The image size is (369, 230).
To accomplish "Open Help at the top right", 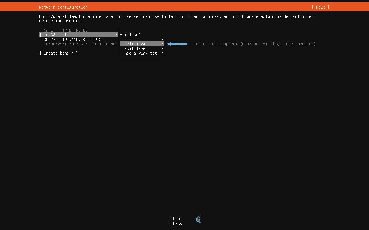I will click(320, 7).
